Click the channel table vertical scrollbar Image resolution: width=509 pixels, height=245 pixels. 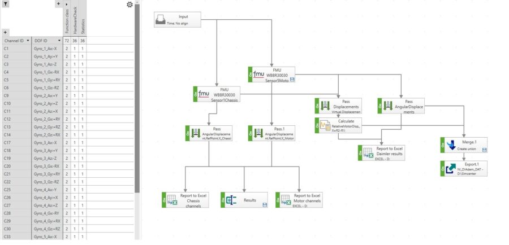pyautogui.click(x=137, y=98)
